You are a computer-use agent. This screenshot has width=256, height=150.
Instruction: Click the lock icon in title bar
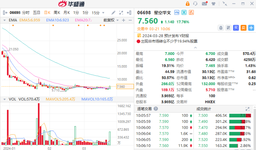(x=188, y=4)
